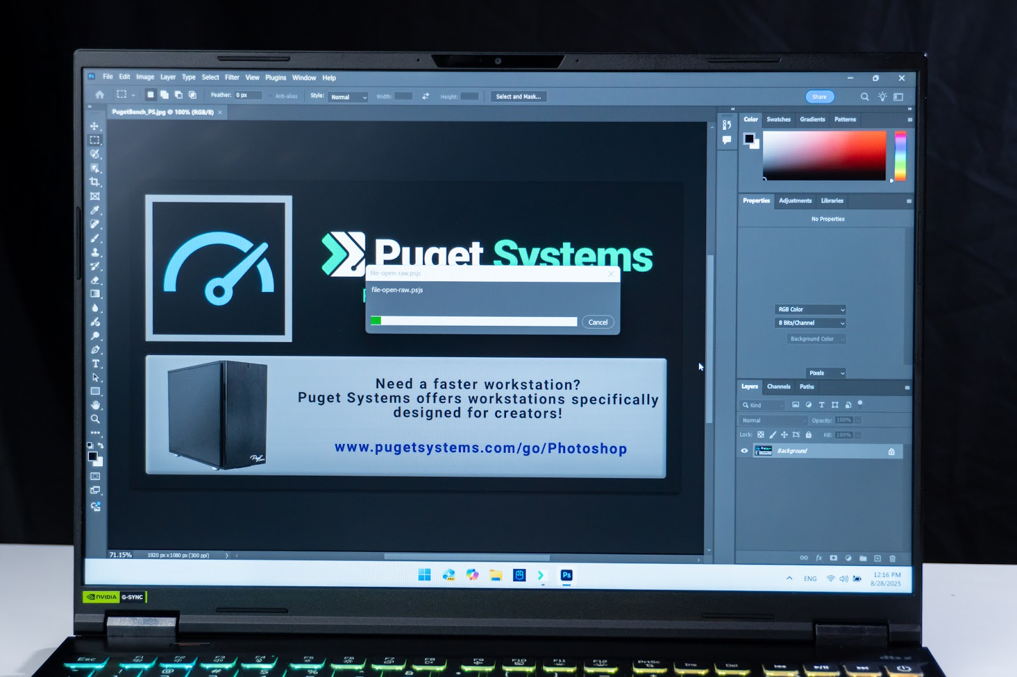Click the foreground color swatch in Color panel
Screen dimensions: 1017x677
tap(749, 138)
